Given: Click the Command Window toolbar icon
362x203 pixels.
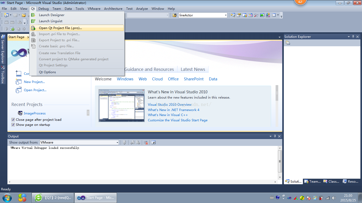Looking at the screenshot, I should click(274, 15).
